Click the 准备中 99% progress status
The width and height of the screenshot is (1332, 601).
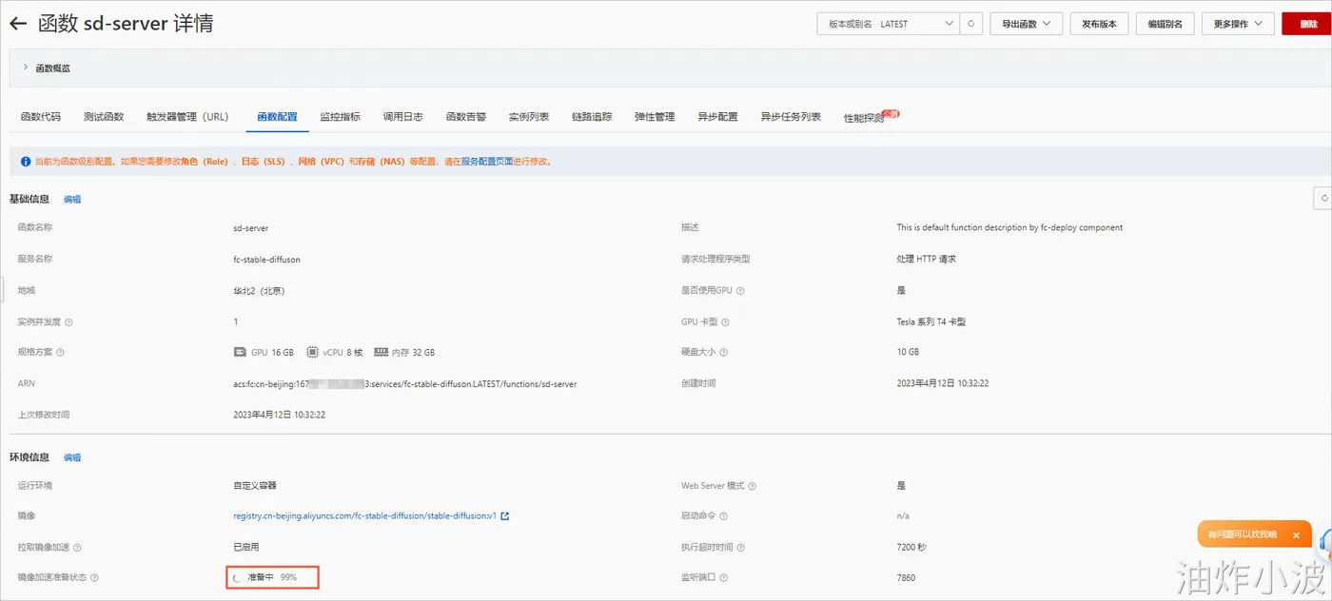(x=272, y=577)
